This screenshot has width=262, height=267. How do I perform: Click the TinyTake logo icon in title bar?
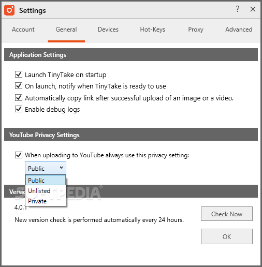(9, 10)
